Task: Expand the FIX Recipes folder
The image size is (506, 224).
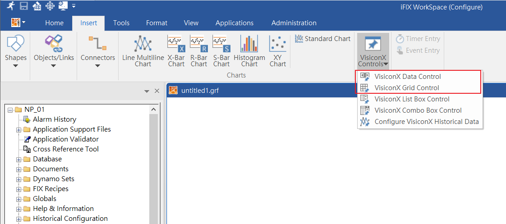Action: pyautogui.click(x=19, y=189)
